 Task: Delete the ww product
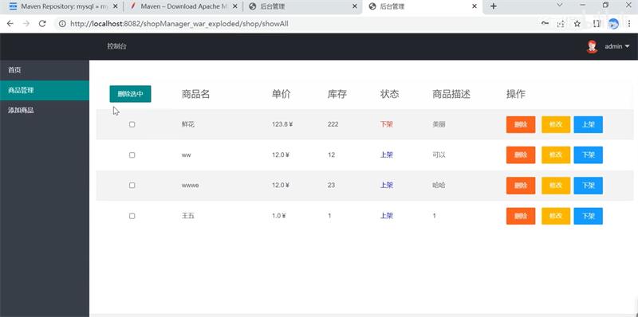point(521,155)
